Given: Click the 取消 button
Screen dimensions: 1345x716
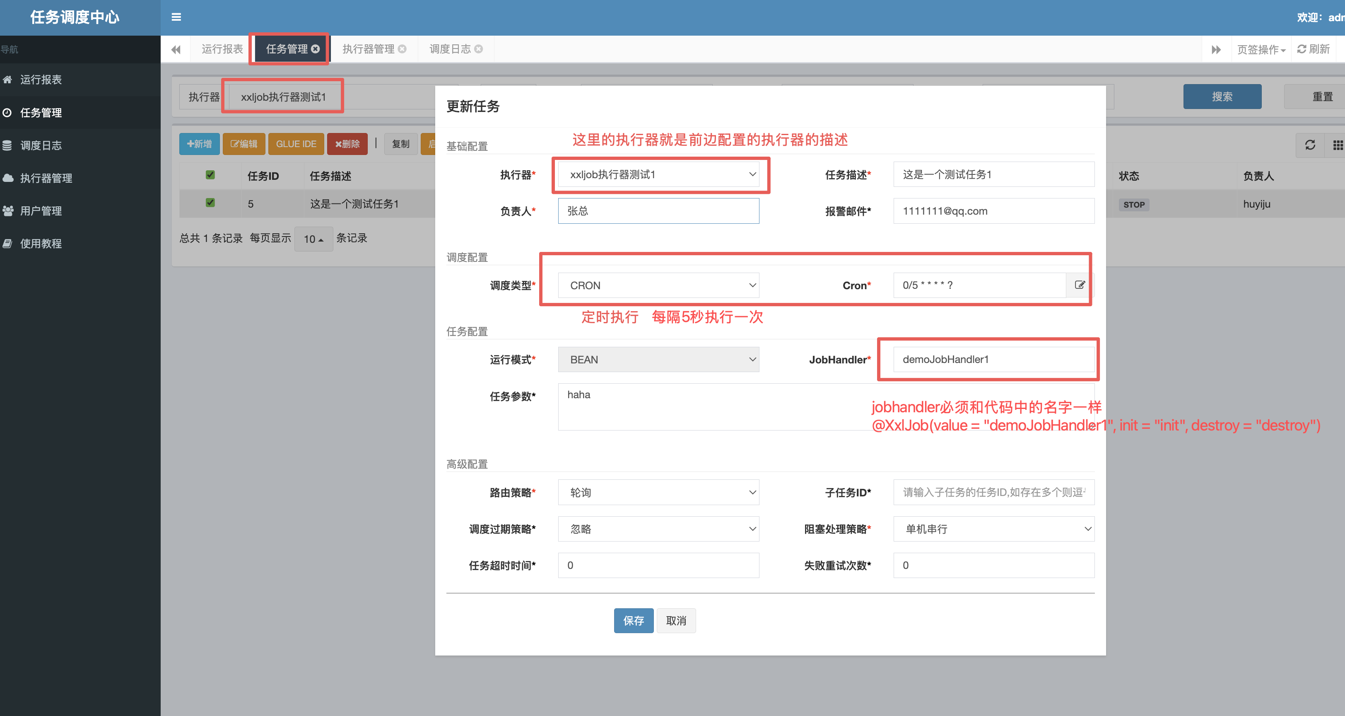Looking at the screenshot, I should [676, 620].
